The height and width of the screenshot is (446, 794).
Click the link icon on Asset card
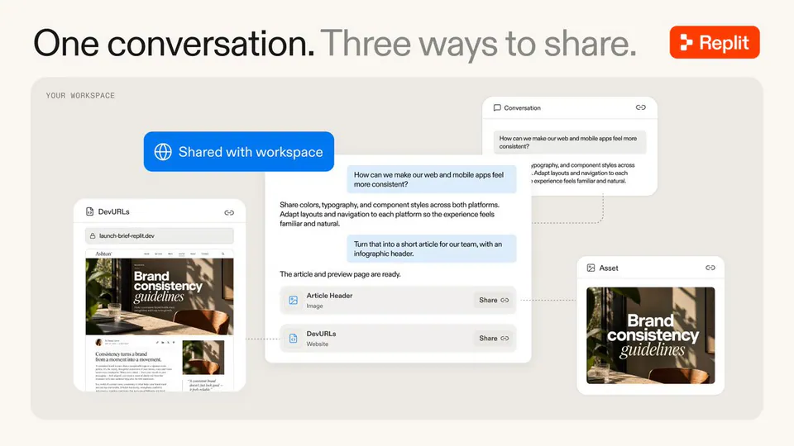[710, 268]
